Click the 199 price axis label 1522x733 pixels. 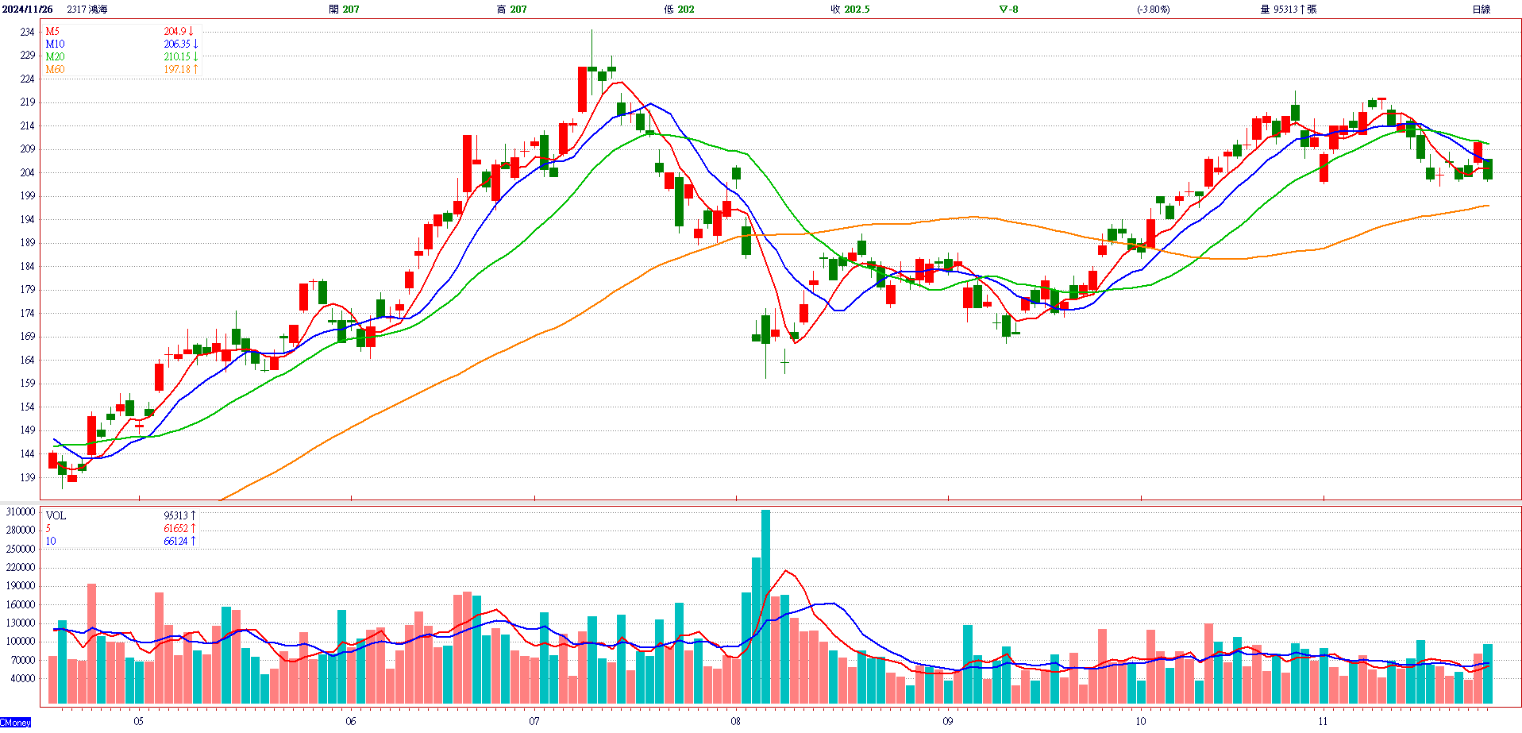(28, 196)
